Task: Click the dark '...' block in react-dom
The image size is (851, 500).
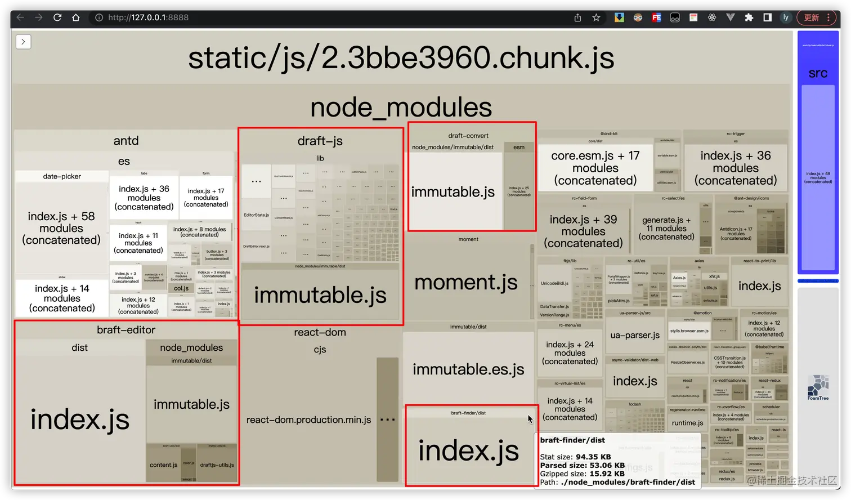Action: 387,419
